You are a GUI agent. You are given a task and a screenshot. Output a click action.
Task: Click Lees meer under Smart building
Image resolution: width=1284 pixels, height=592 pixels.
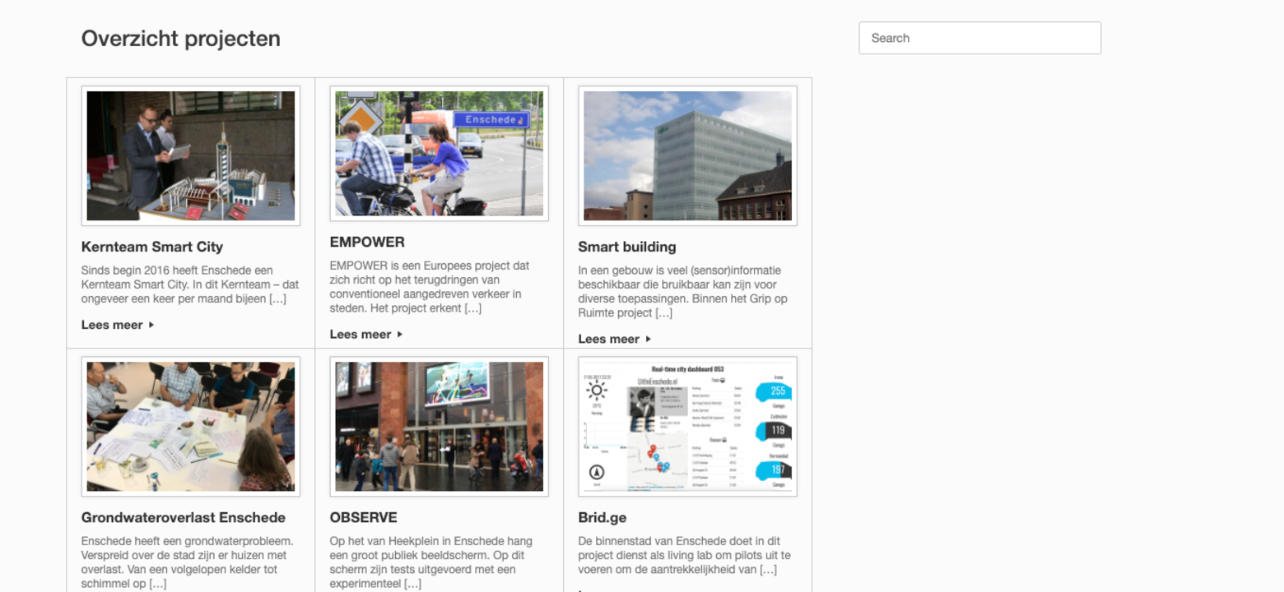[x=609, y=339]
